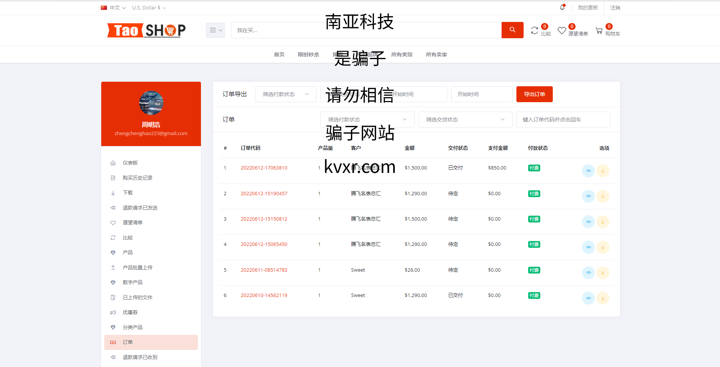Open 下载 in sidebar
The height and width of the screenshot is (367, 720).
point(151,193)
